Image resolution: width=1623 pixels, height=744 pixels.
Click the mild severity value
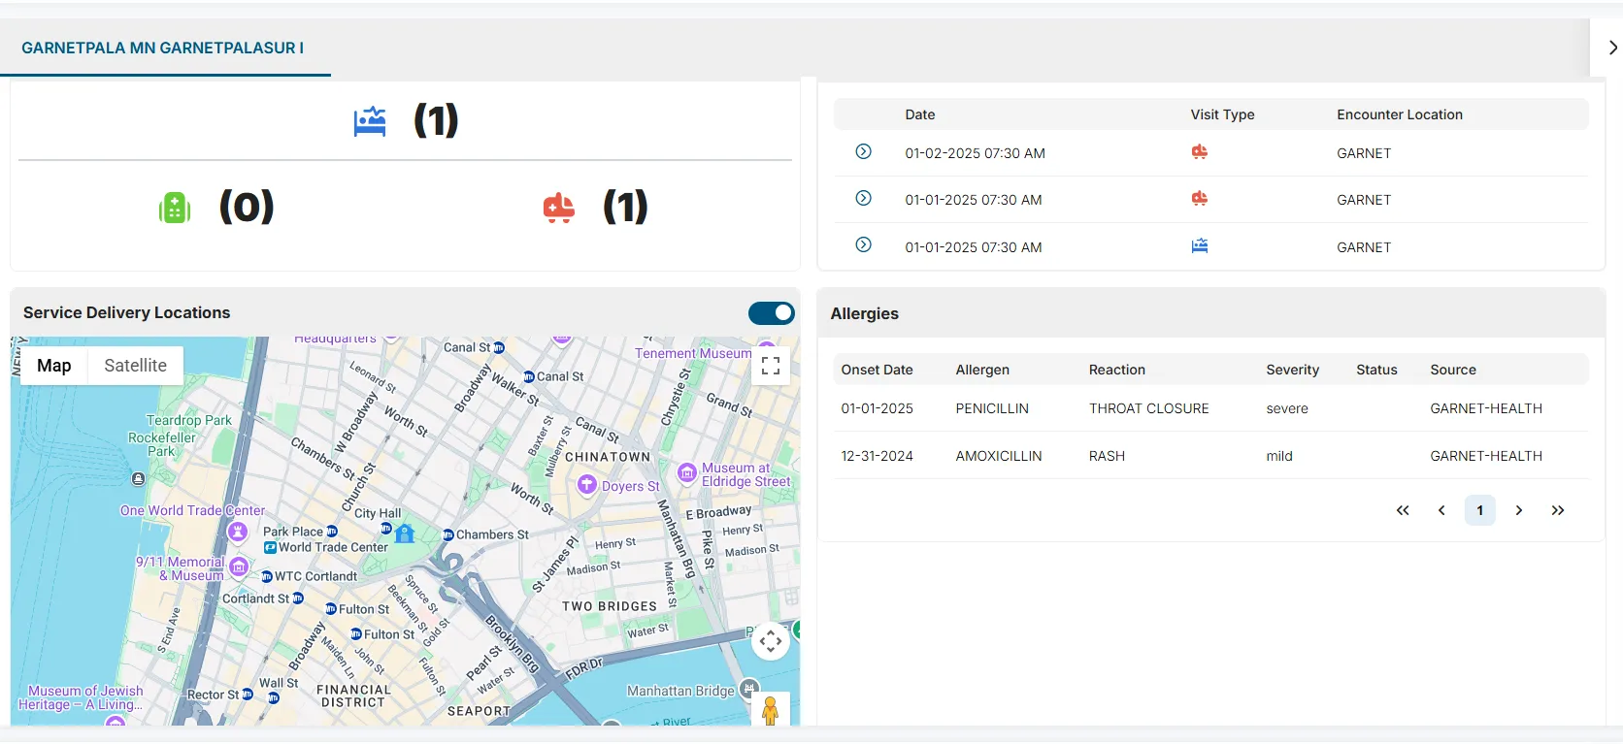pyautogui.click(x=1279, y=456)
